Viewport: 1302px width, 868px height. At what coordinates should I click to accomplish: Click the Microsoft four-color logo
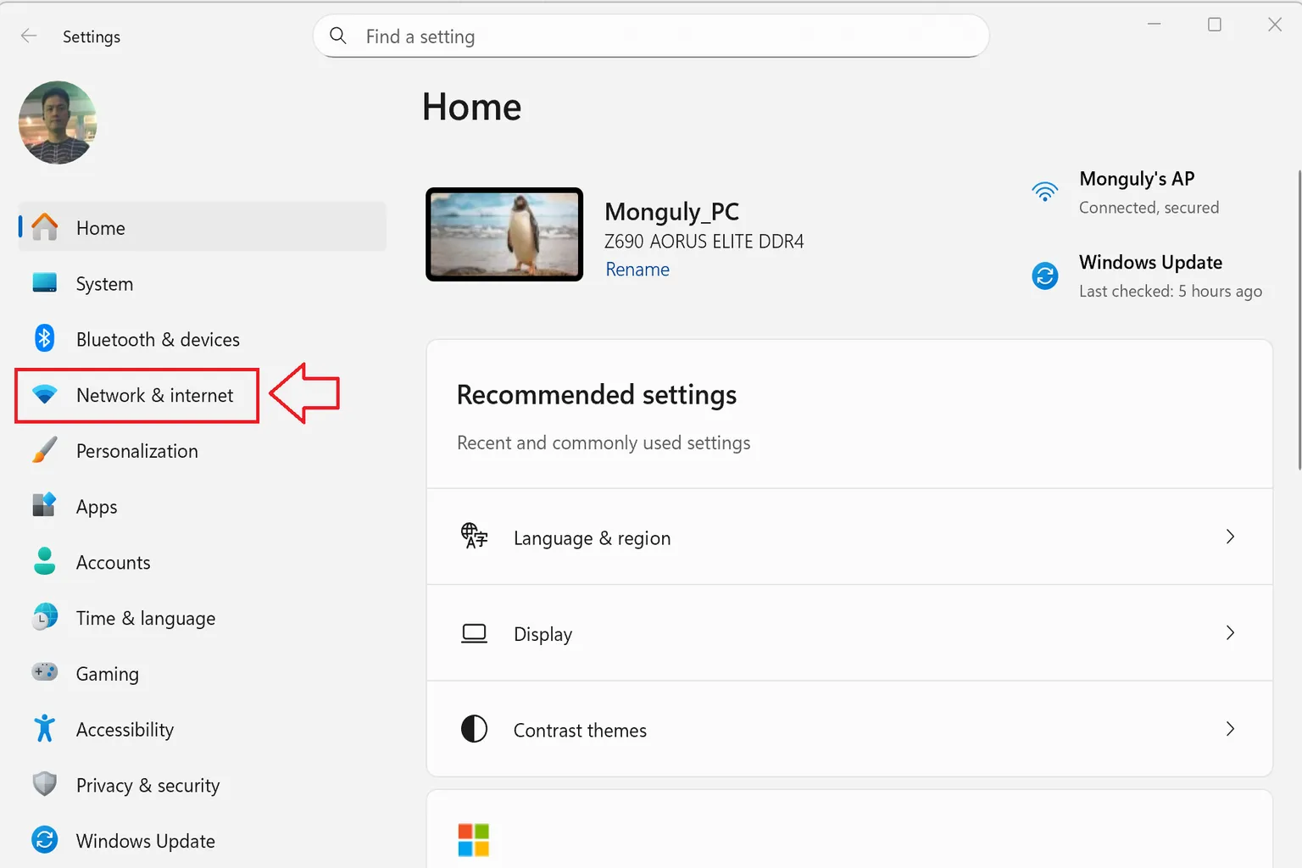click(474, 840)
